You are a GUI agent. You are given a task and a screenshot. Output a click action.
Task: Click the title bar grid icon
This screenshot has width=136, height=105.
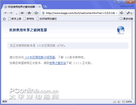[x=115, y=2]
